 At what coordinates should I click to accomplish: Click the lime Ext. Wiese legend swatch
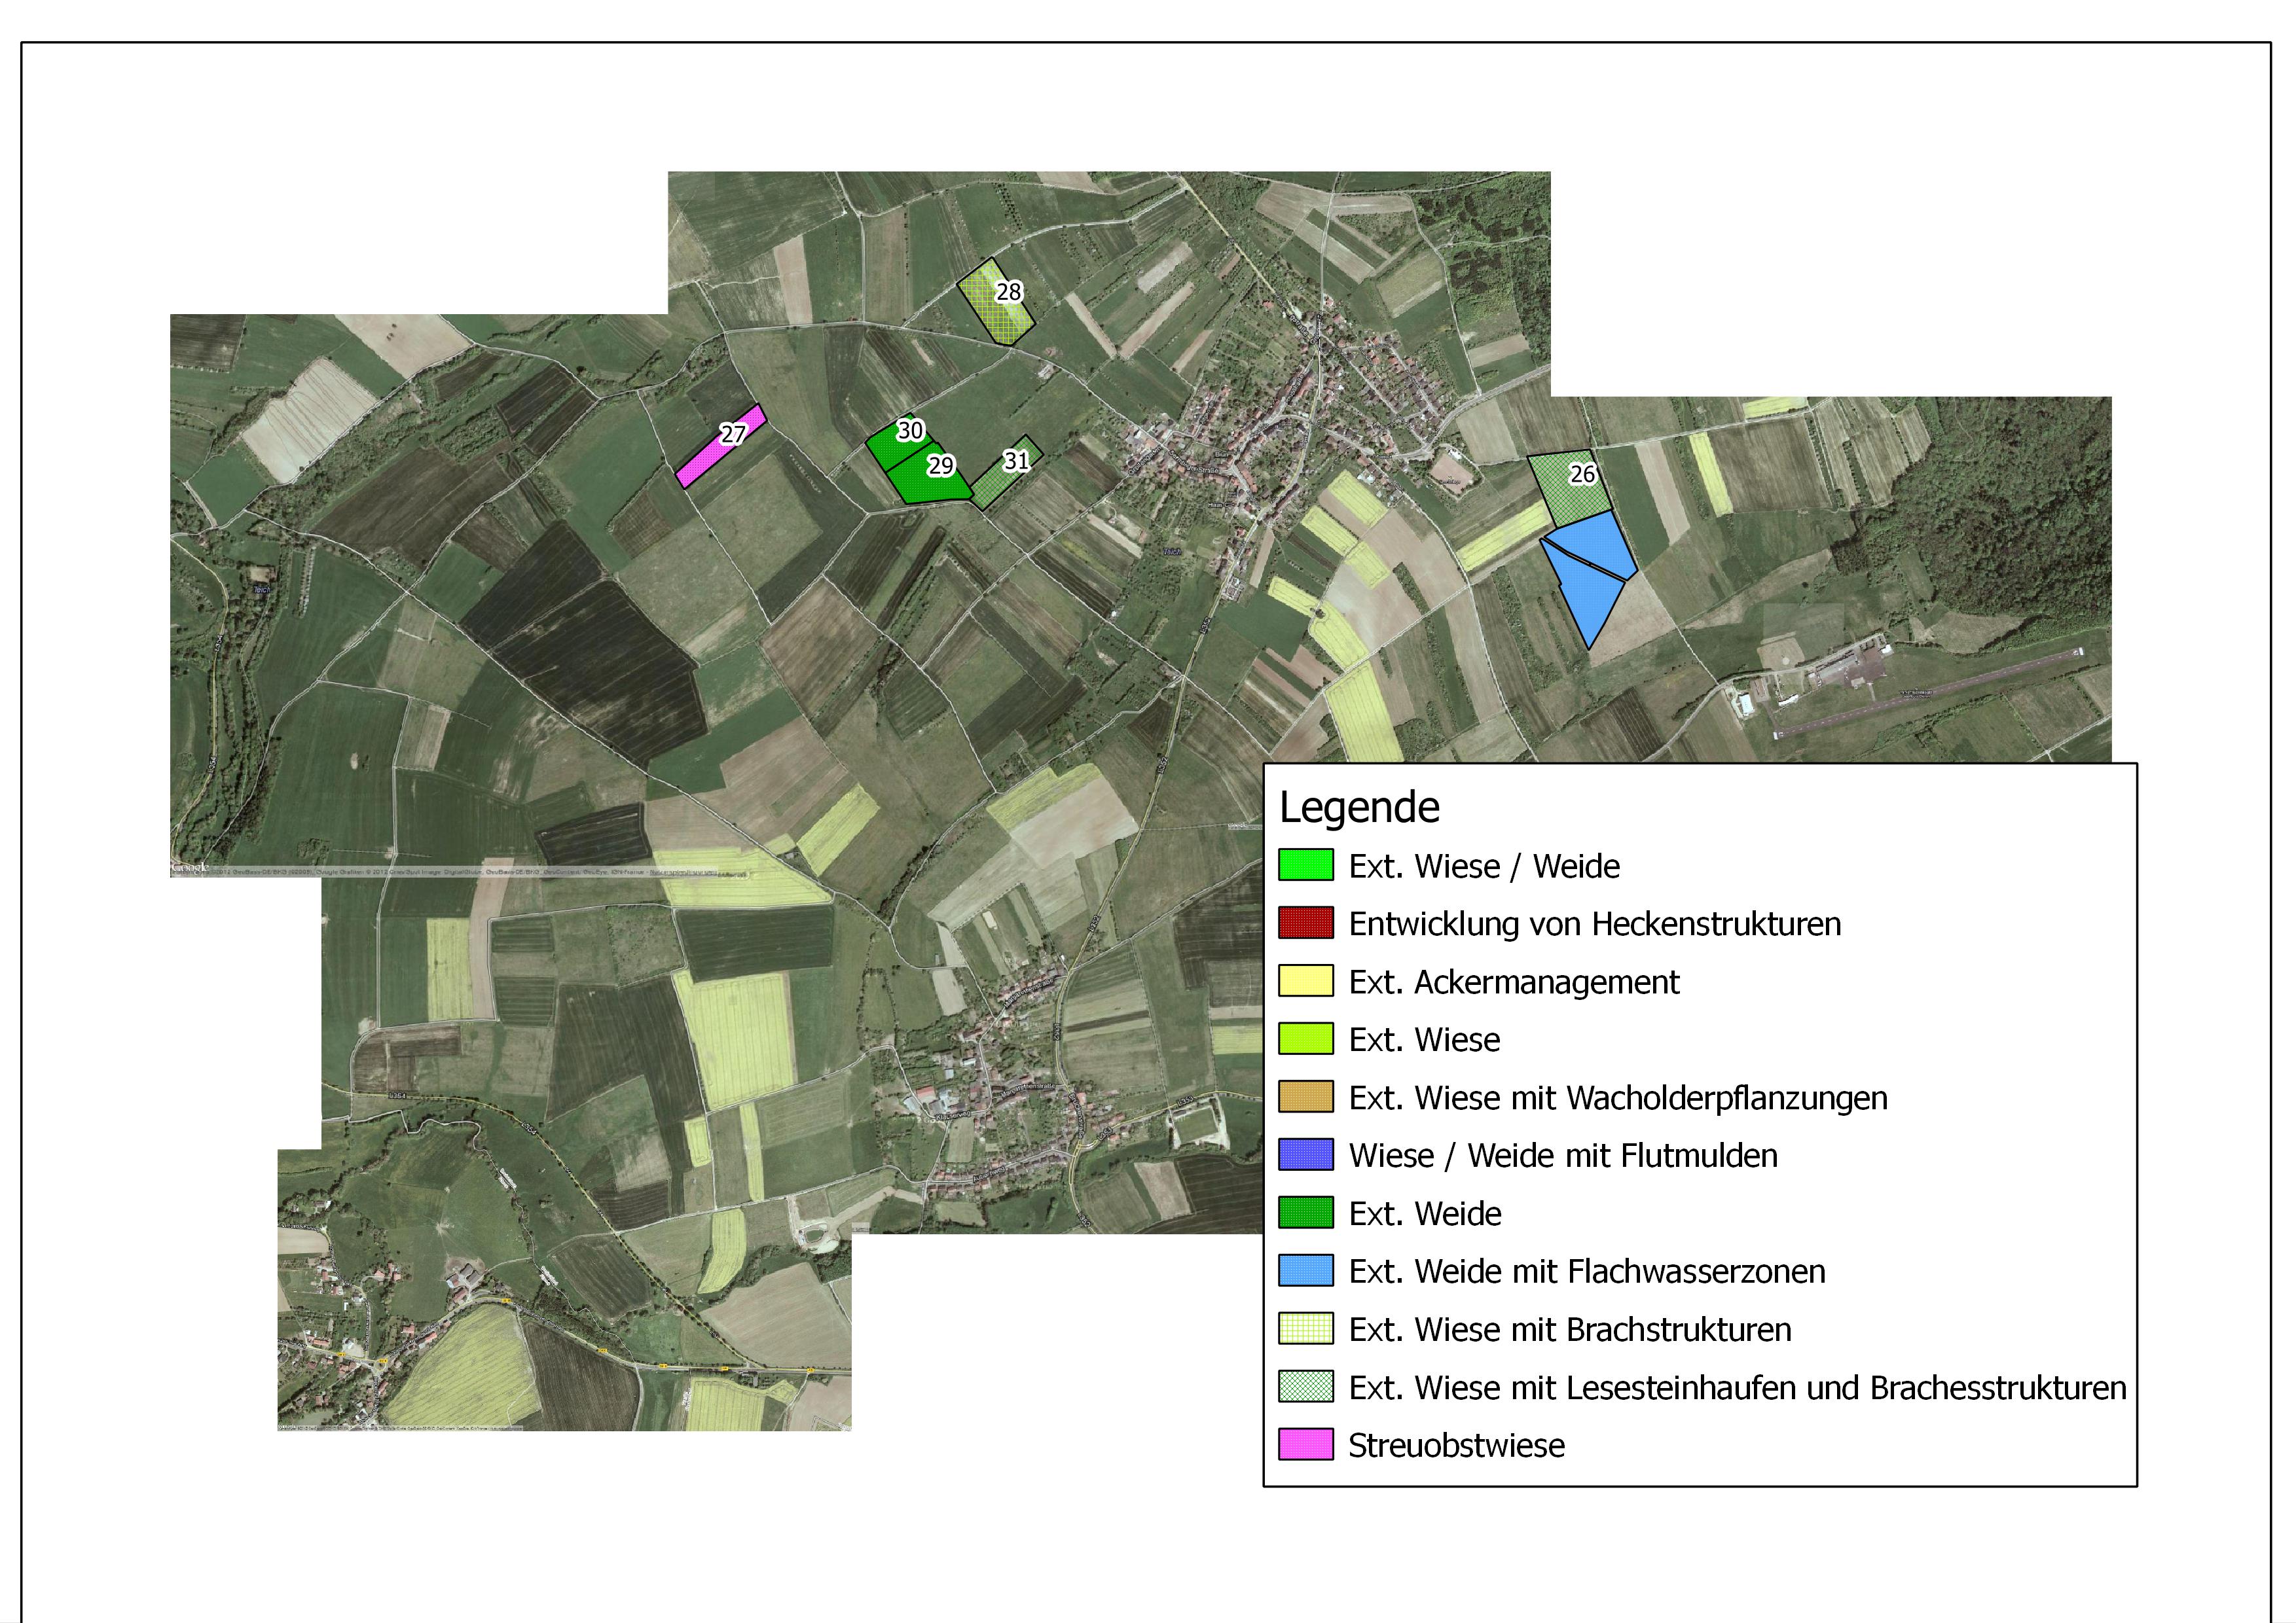(x=1305, y=1039)
